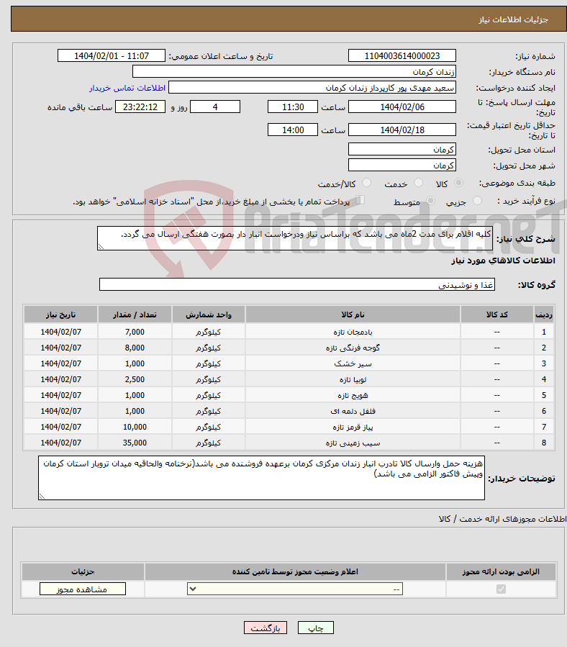This screenshot has height=647, width=567.
Task: Select the سیب زمینی تازه row name
Action: pyautogui.click(x=353, y=443)
